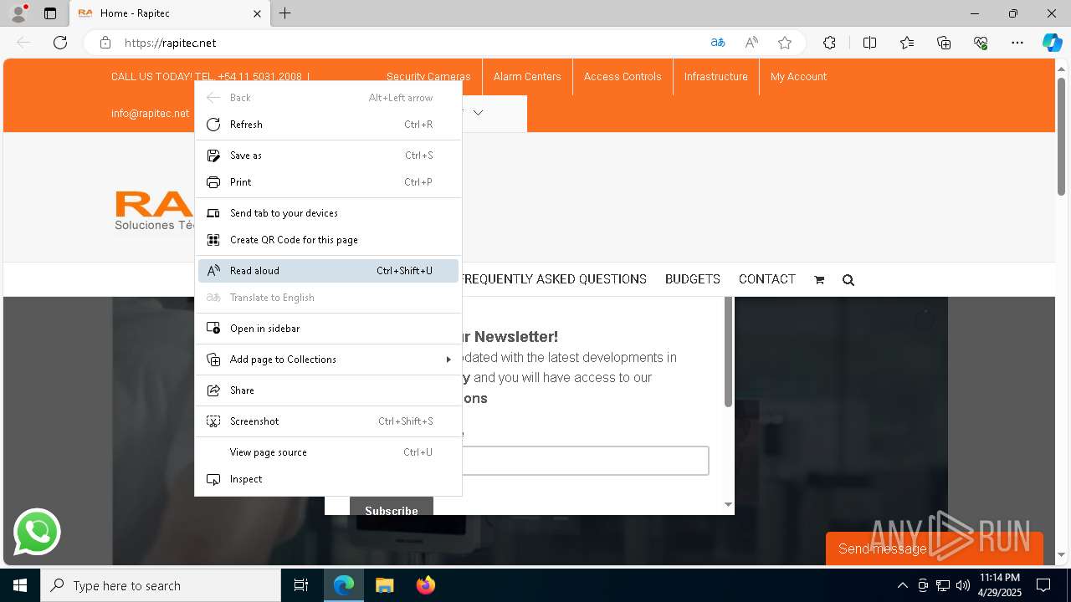Open Collections toolbar icon

944,43
